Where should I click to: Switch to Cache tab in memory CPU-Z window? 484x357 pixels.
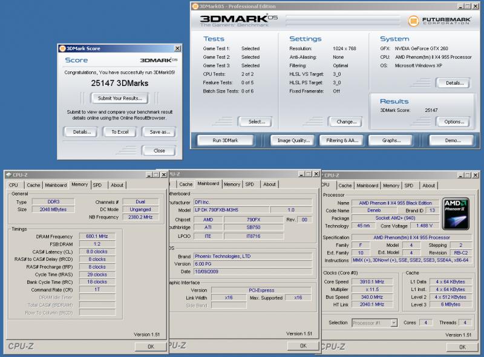pos(33,185)
